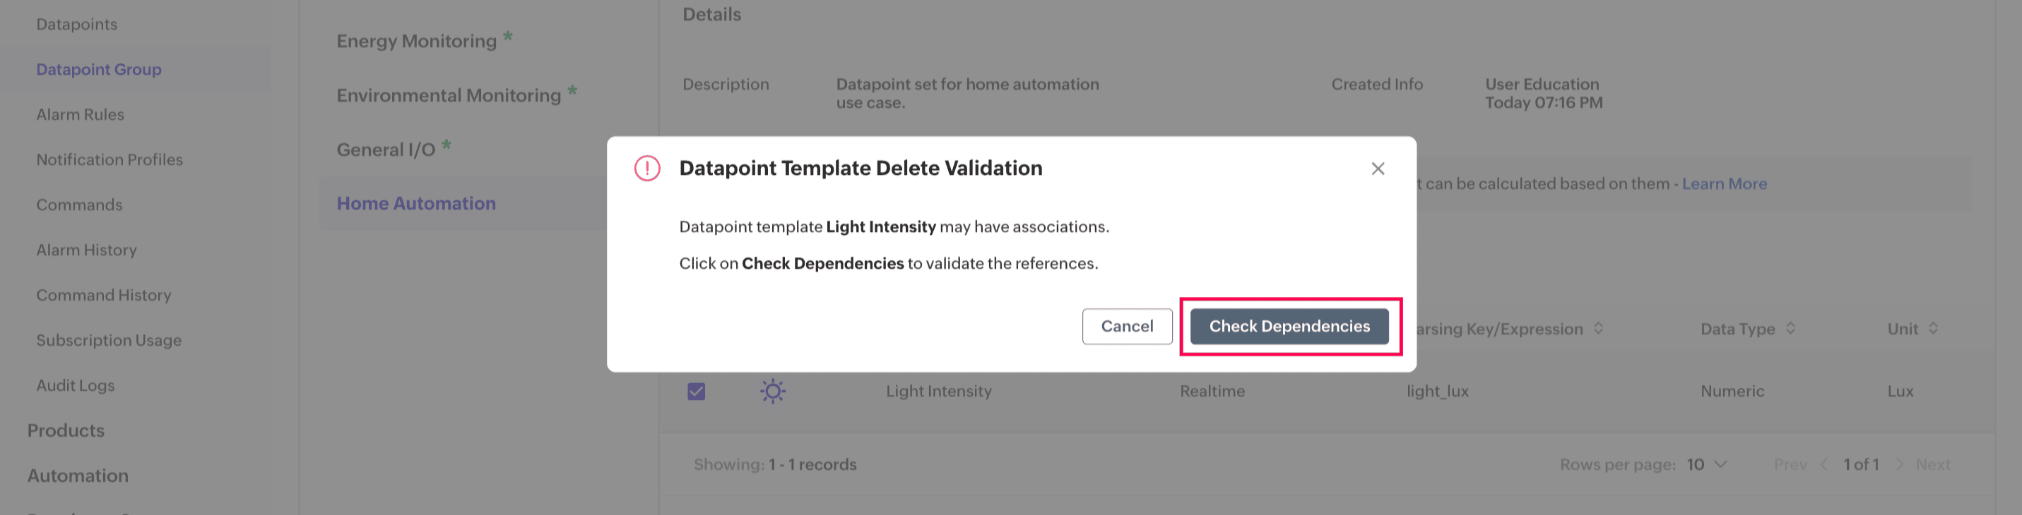Cancel the delete validation dialog
The image size is (2022, 515).
point(1126,326)
